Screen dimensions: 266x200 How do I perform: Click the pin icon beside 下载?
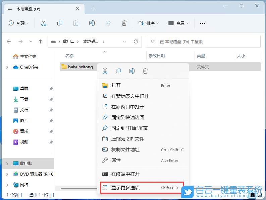pos(51,99)
